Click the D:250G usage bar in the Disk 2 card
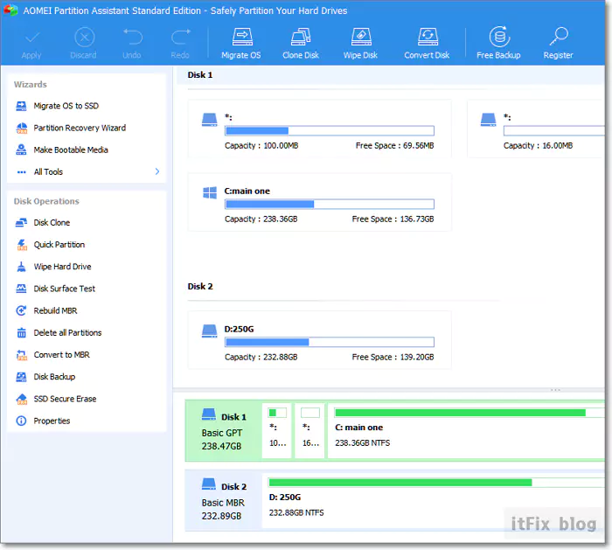Screen dimensions: 612x550 tap(330, 343)
